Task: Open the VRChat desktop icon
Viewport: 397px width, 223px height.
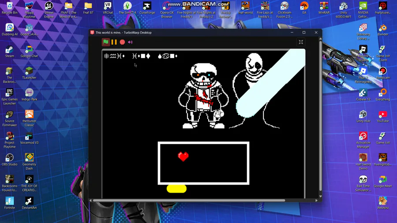Action: 108,8
